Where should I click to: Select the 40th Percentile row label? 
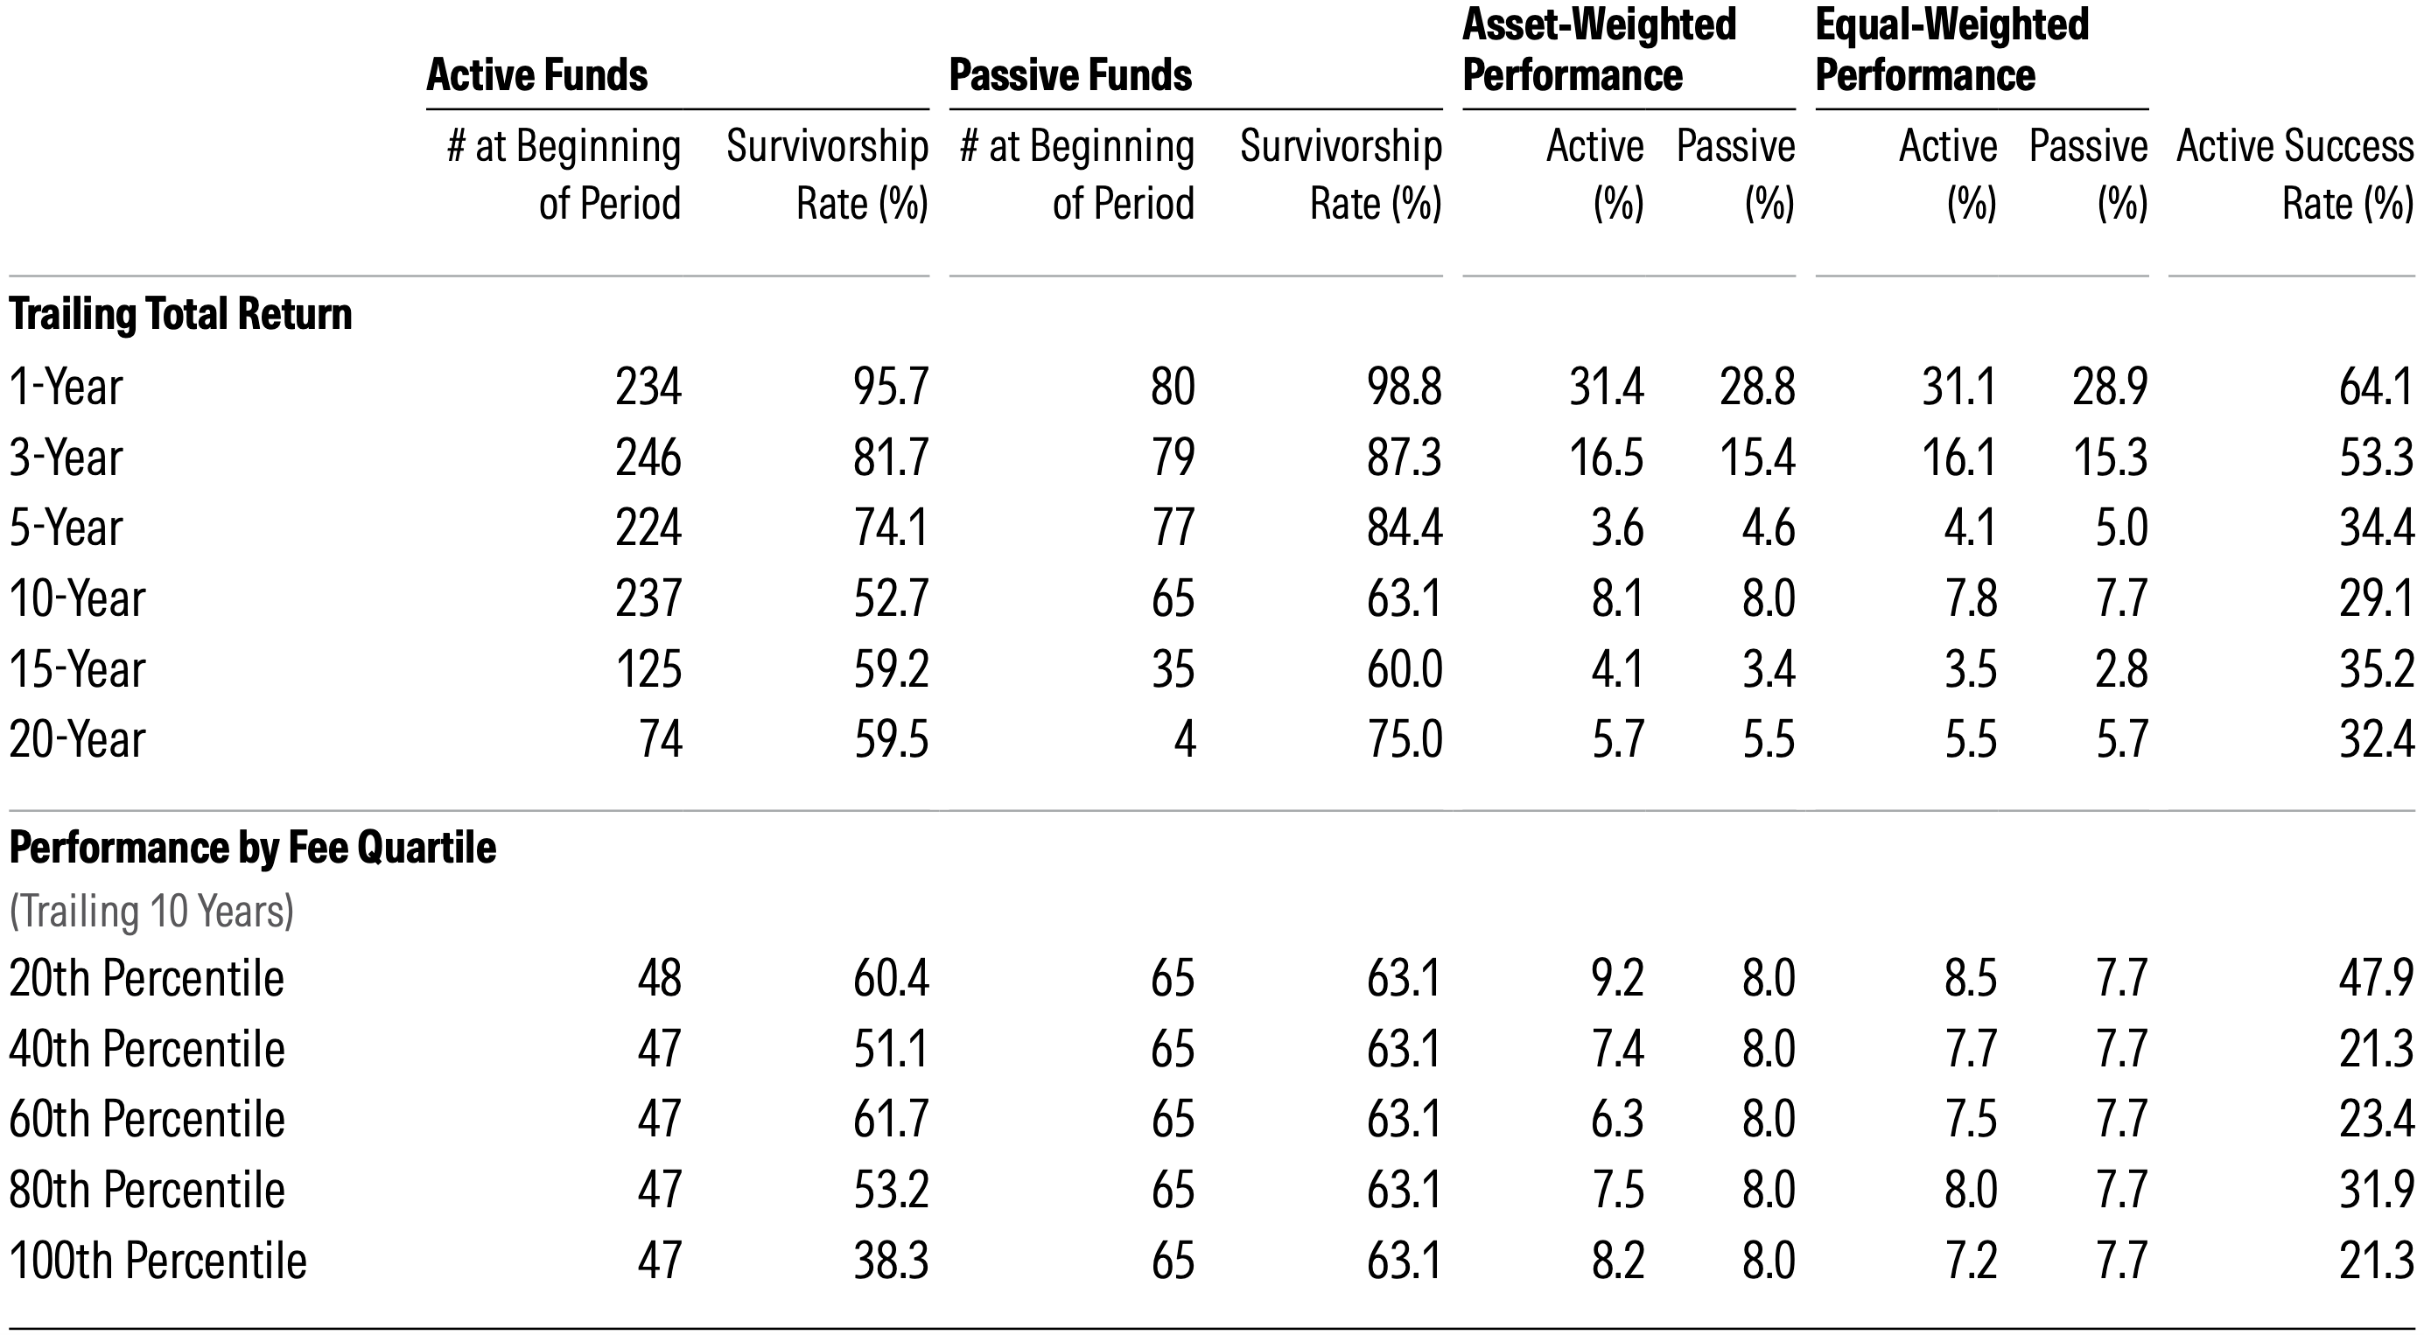click(x=146, y=1049)
